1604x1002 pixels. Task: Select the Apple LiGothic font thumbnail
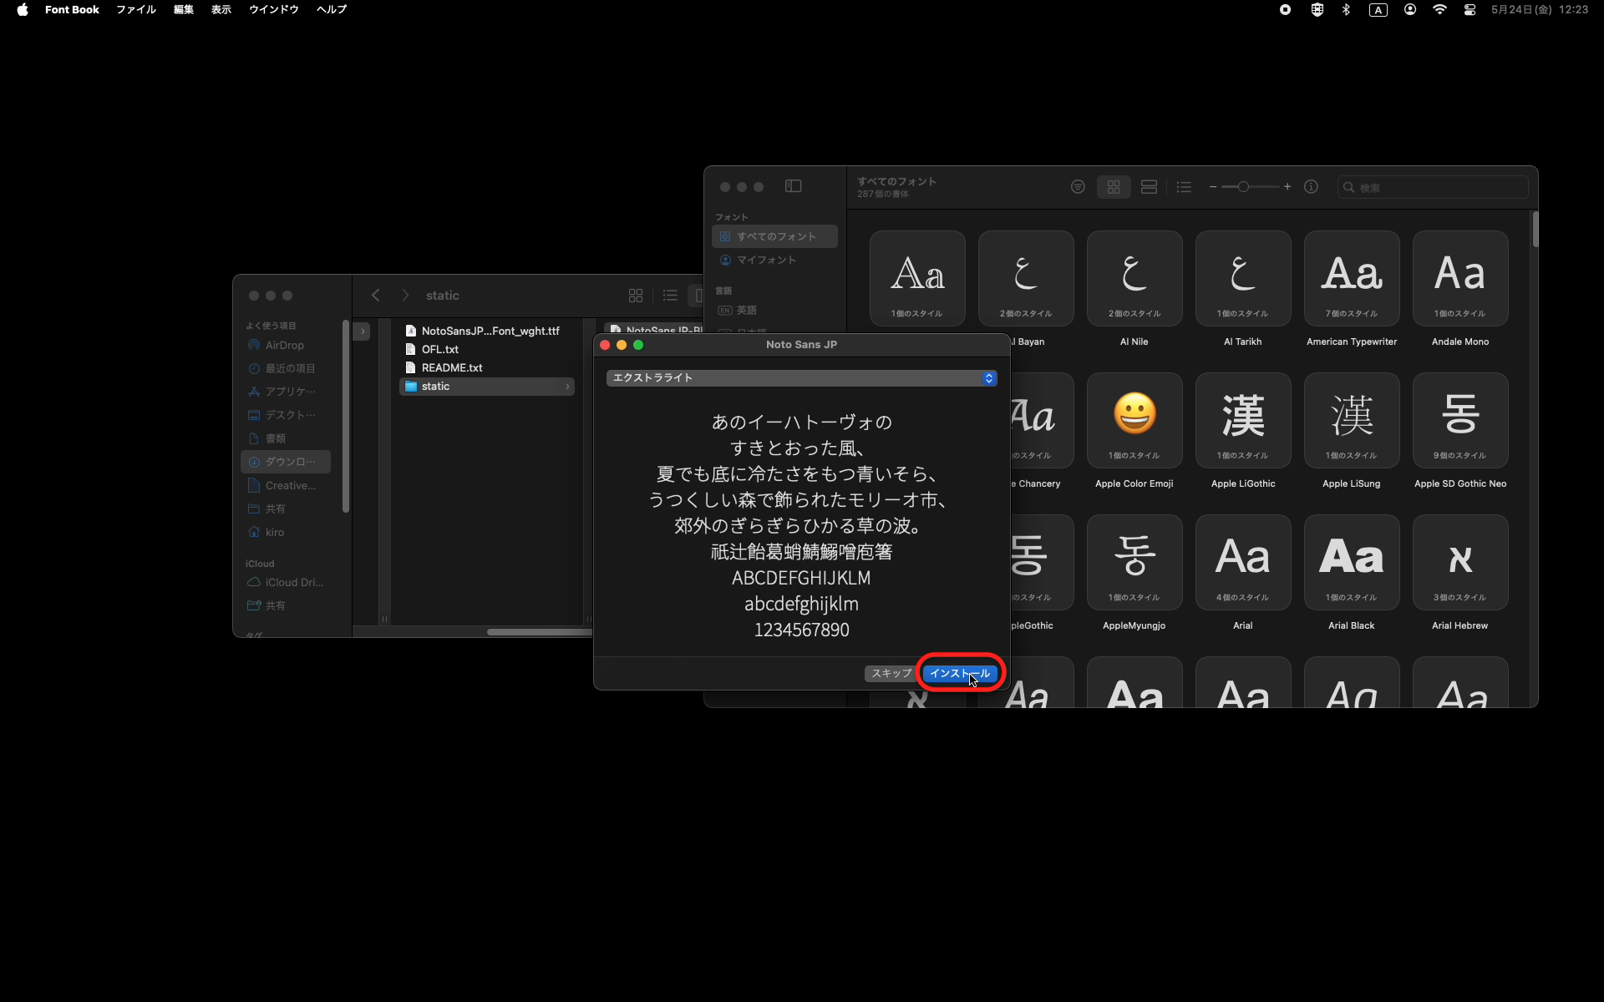point(1243,420)
